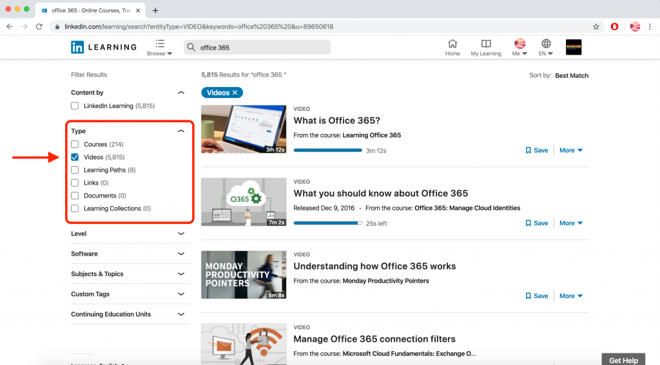660x365 pixels.
Task: Open Sort by Best Match dropdown
Action: (572, 76)
